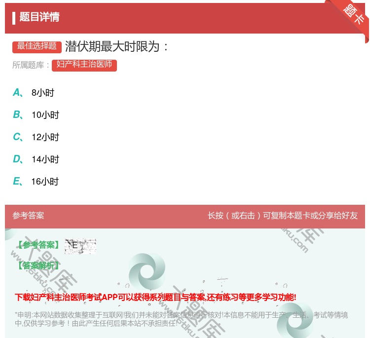Viewport: 370px width, 338px height.
Task: Click the grey 申明 disclaimer text
Action: click(181, 319)
